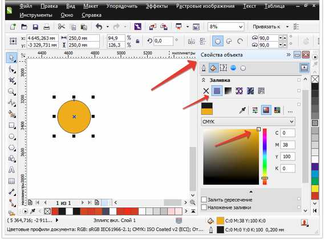Select the Text tool in toolbox
Screen dimensions: 324x240
coord(11,170)
